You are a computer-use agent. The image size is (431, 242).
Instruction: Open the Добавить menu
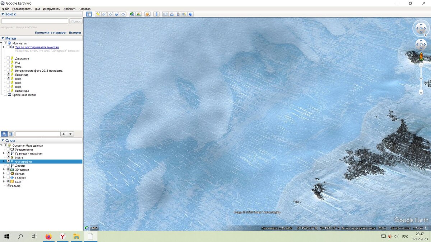point(70,9)
